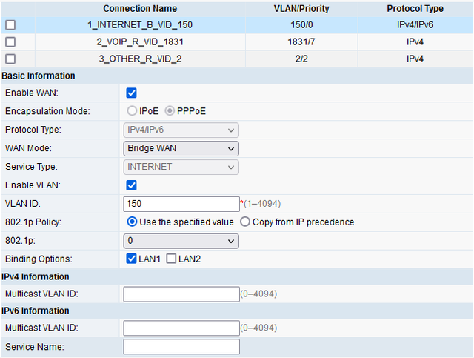Check the 1_INTERNET_B_VID_150 row checkbox

pos(10,24)
